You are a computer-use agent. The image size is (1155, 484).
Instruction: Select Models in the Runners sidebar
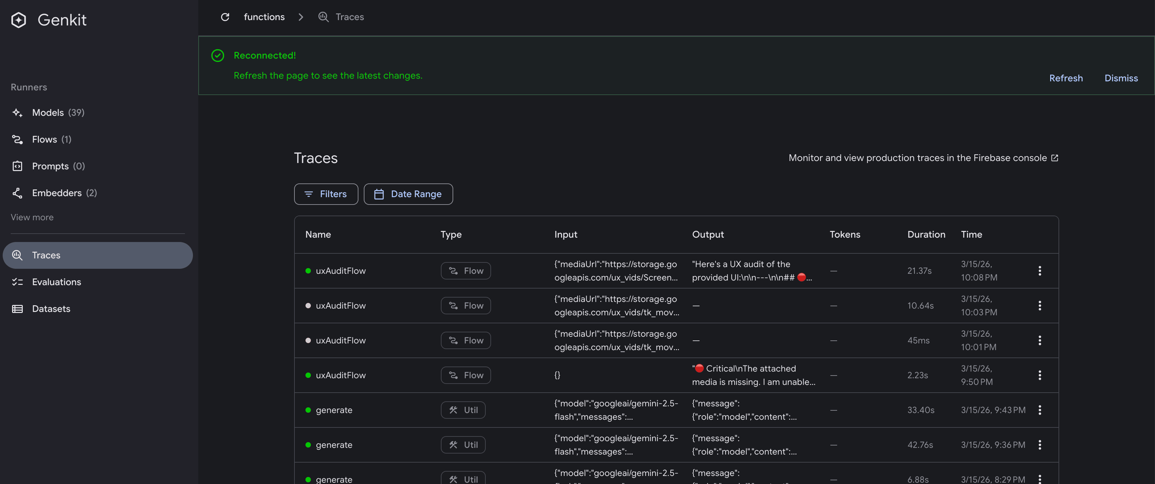pyautogui.click(x=48, y=112)
